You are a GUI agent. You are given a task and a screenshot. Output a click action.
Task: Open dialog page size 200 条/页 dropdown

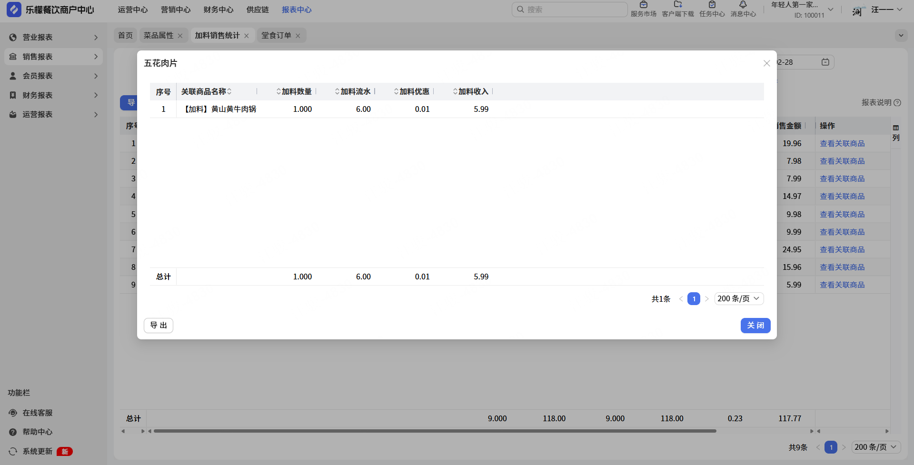(x=739, y=298)
